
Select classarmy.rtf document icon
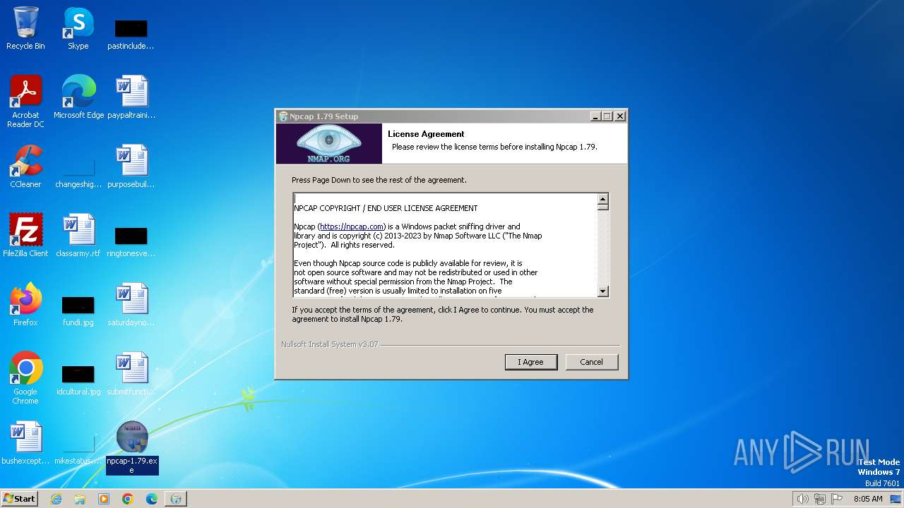78,236
